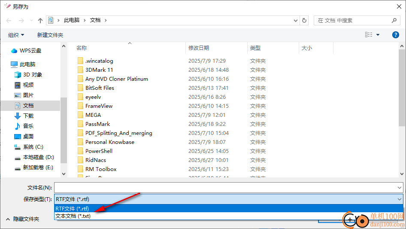Close the 另存为 dialog
Screen dimensions: 406x229
click(x=399, y=6)
